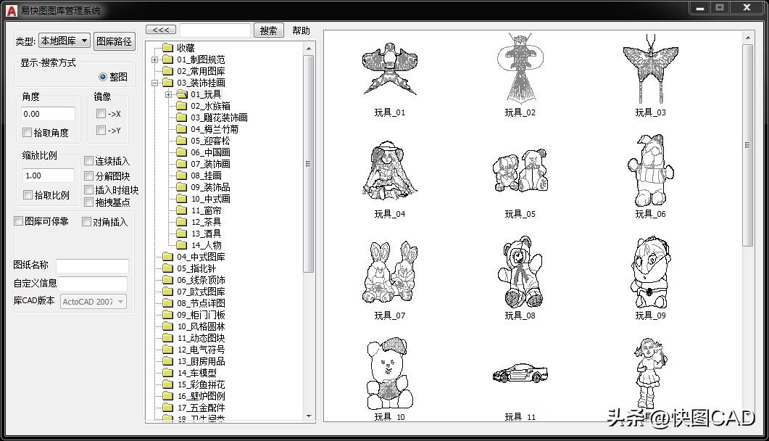Click the 06_线条顶饰 folder icon

[x=167, y=280]
